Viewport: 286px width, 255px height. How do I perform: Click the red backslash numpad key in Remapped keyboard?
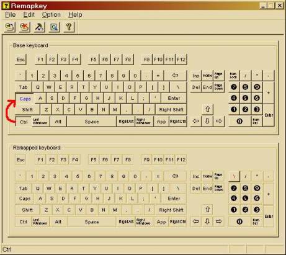click(234, 176)
